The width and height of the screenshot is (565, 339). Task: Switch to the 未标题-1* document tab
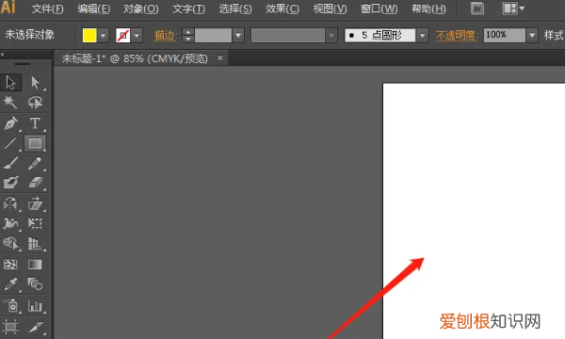point(135,58)
